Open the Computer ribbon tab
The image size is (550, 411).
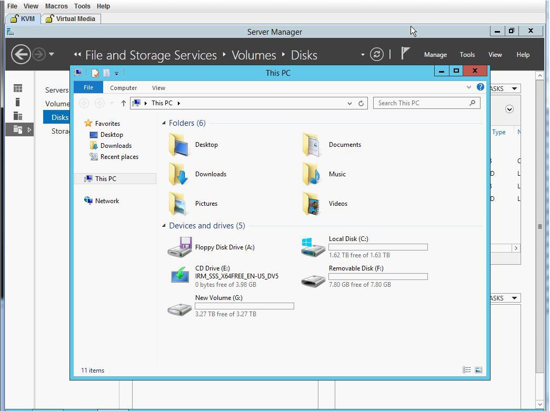(124, 88)
